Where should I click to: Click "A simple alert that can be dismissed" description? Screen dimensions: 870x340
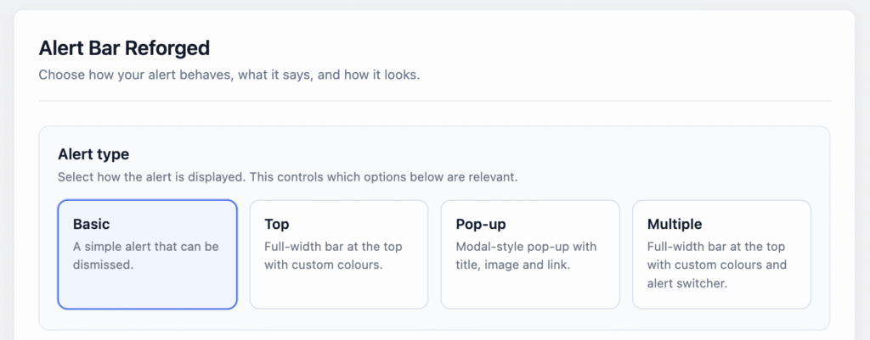click(145, 255)
